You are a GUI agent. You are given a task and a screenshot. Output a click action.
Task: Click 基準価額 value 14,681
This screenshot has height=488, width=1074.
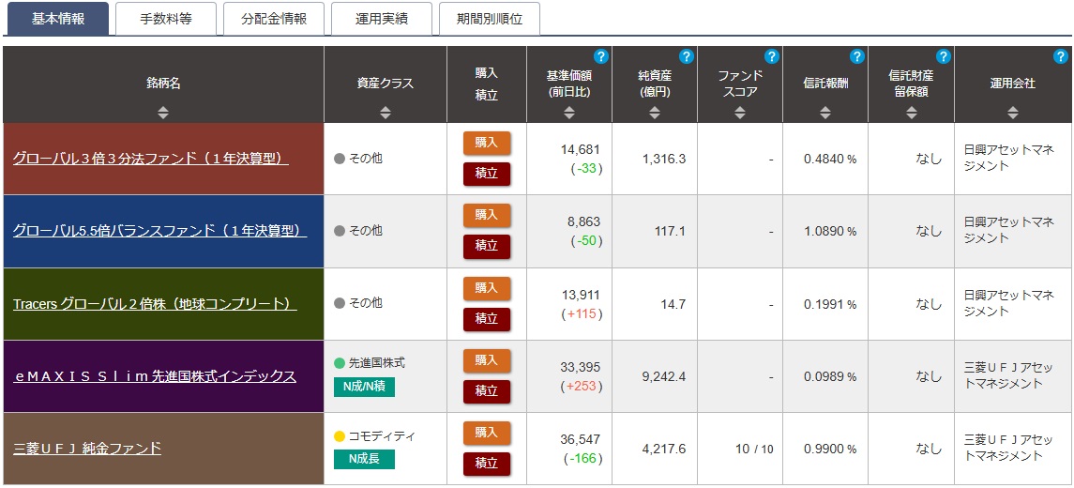click(581, 149)
